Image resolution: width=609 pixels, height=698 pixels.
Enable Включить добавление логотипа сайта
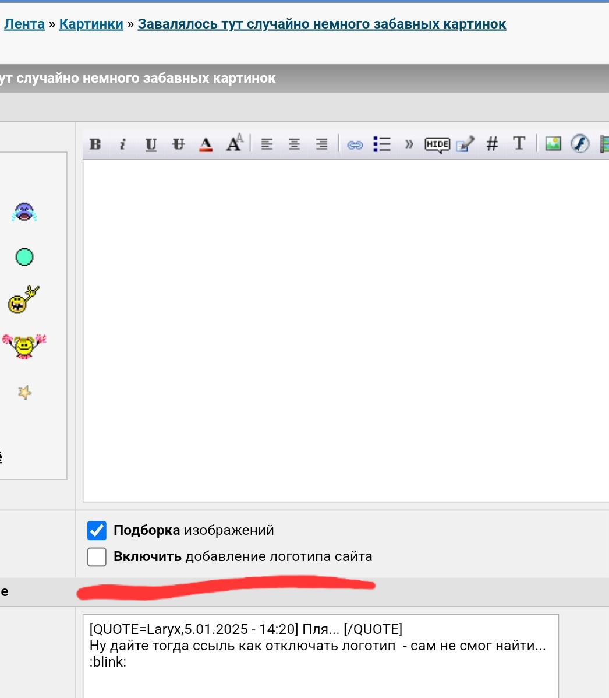[97, 556]
